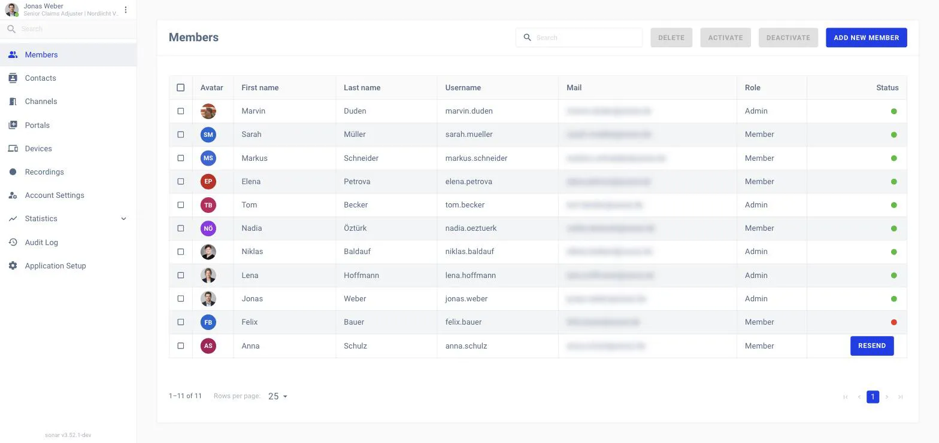Click Marvin Duden's avatar photo
The image size is (939, 443).
(208, 111)
